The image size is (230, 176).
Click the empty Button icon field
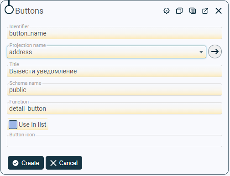point(115,141)
